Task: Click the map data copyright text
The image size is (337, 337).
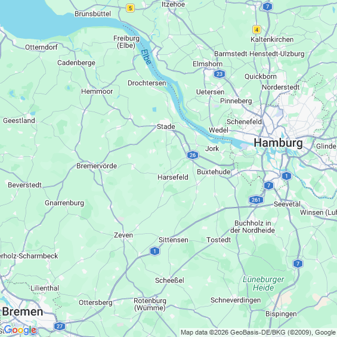Action: [258, 332]
